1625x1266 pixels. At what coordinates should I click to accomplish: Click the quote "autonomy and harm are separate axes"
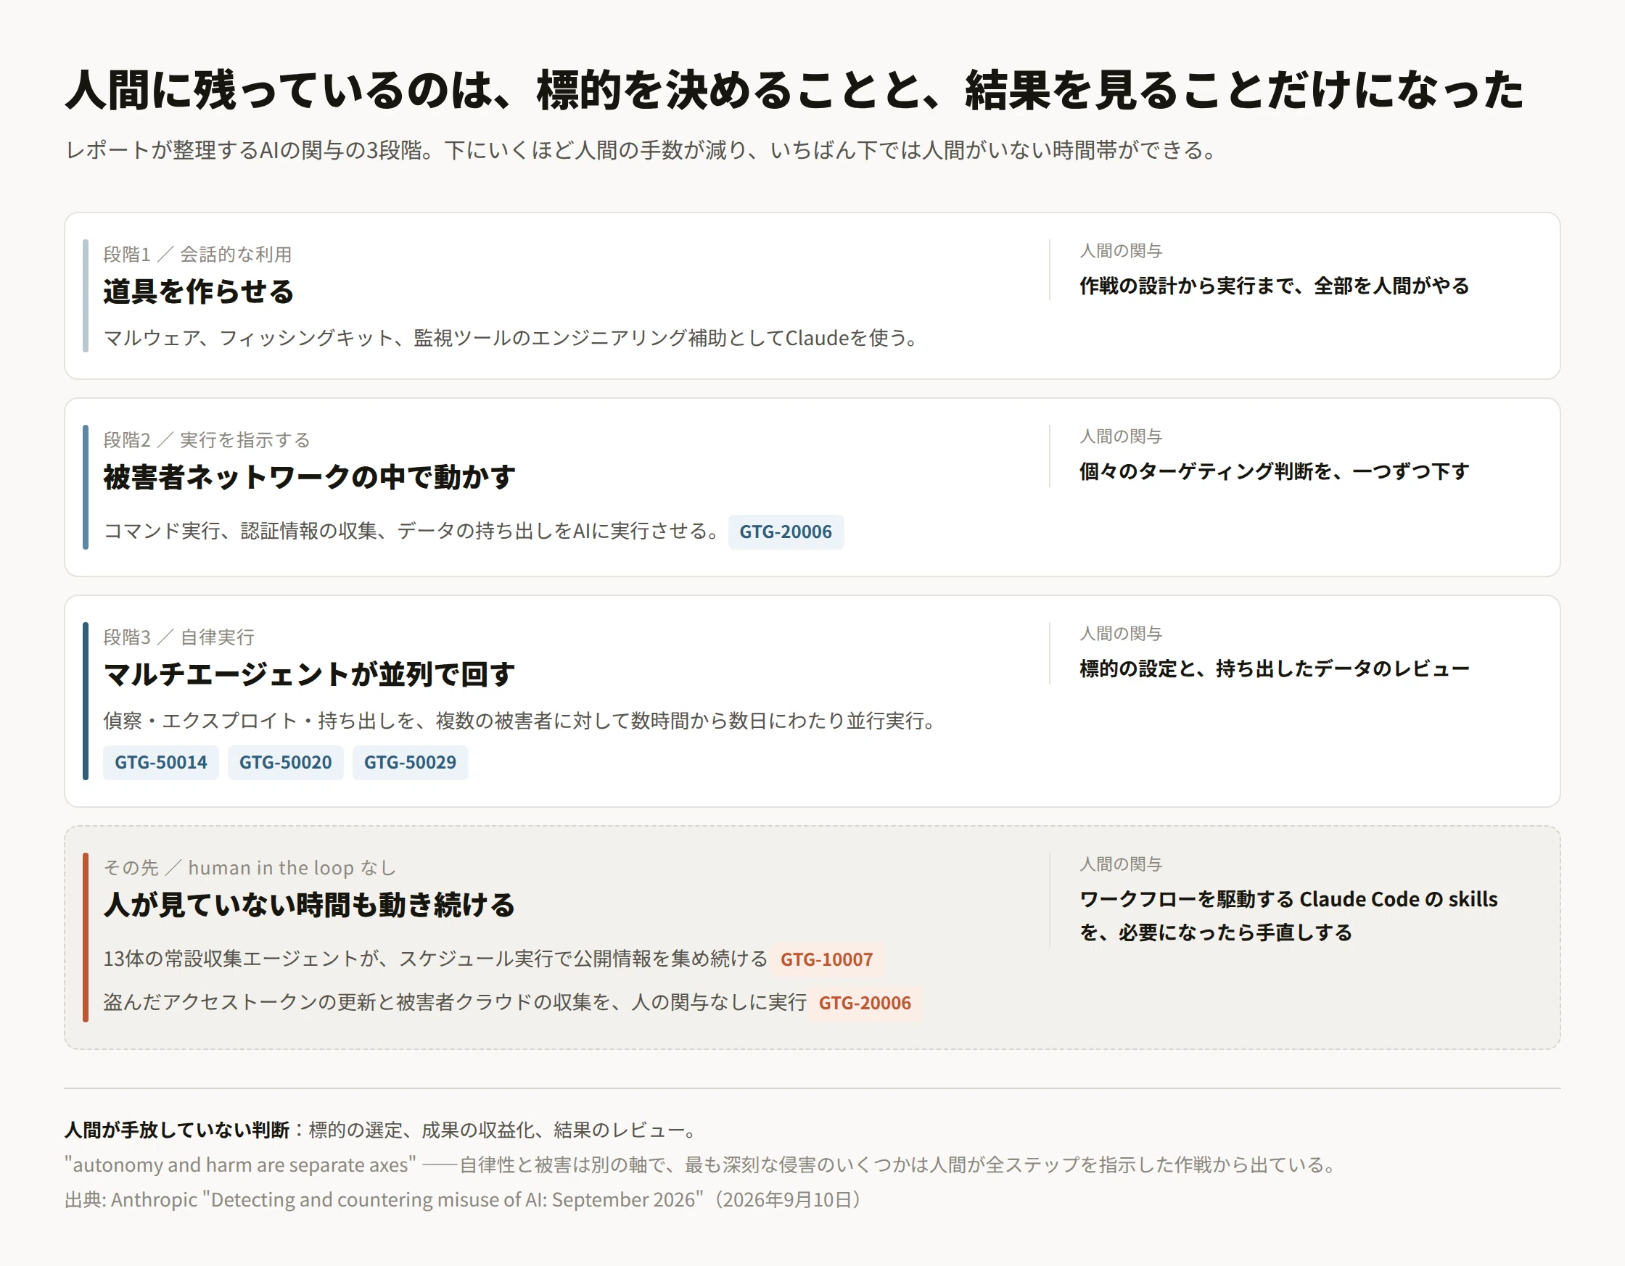[x=240, y=1164]
